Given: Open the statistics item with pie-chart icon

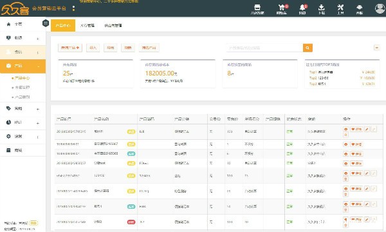Looking at the screenshot, I should (x=23, y=122).
